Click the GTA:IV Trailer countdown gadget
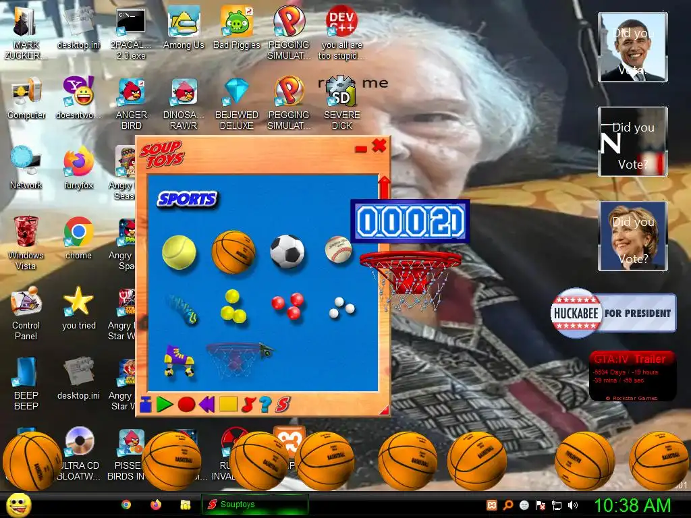Viewport: 691px width, 518px height. [632, 376]
